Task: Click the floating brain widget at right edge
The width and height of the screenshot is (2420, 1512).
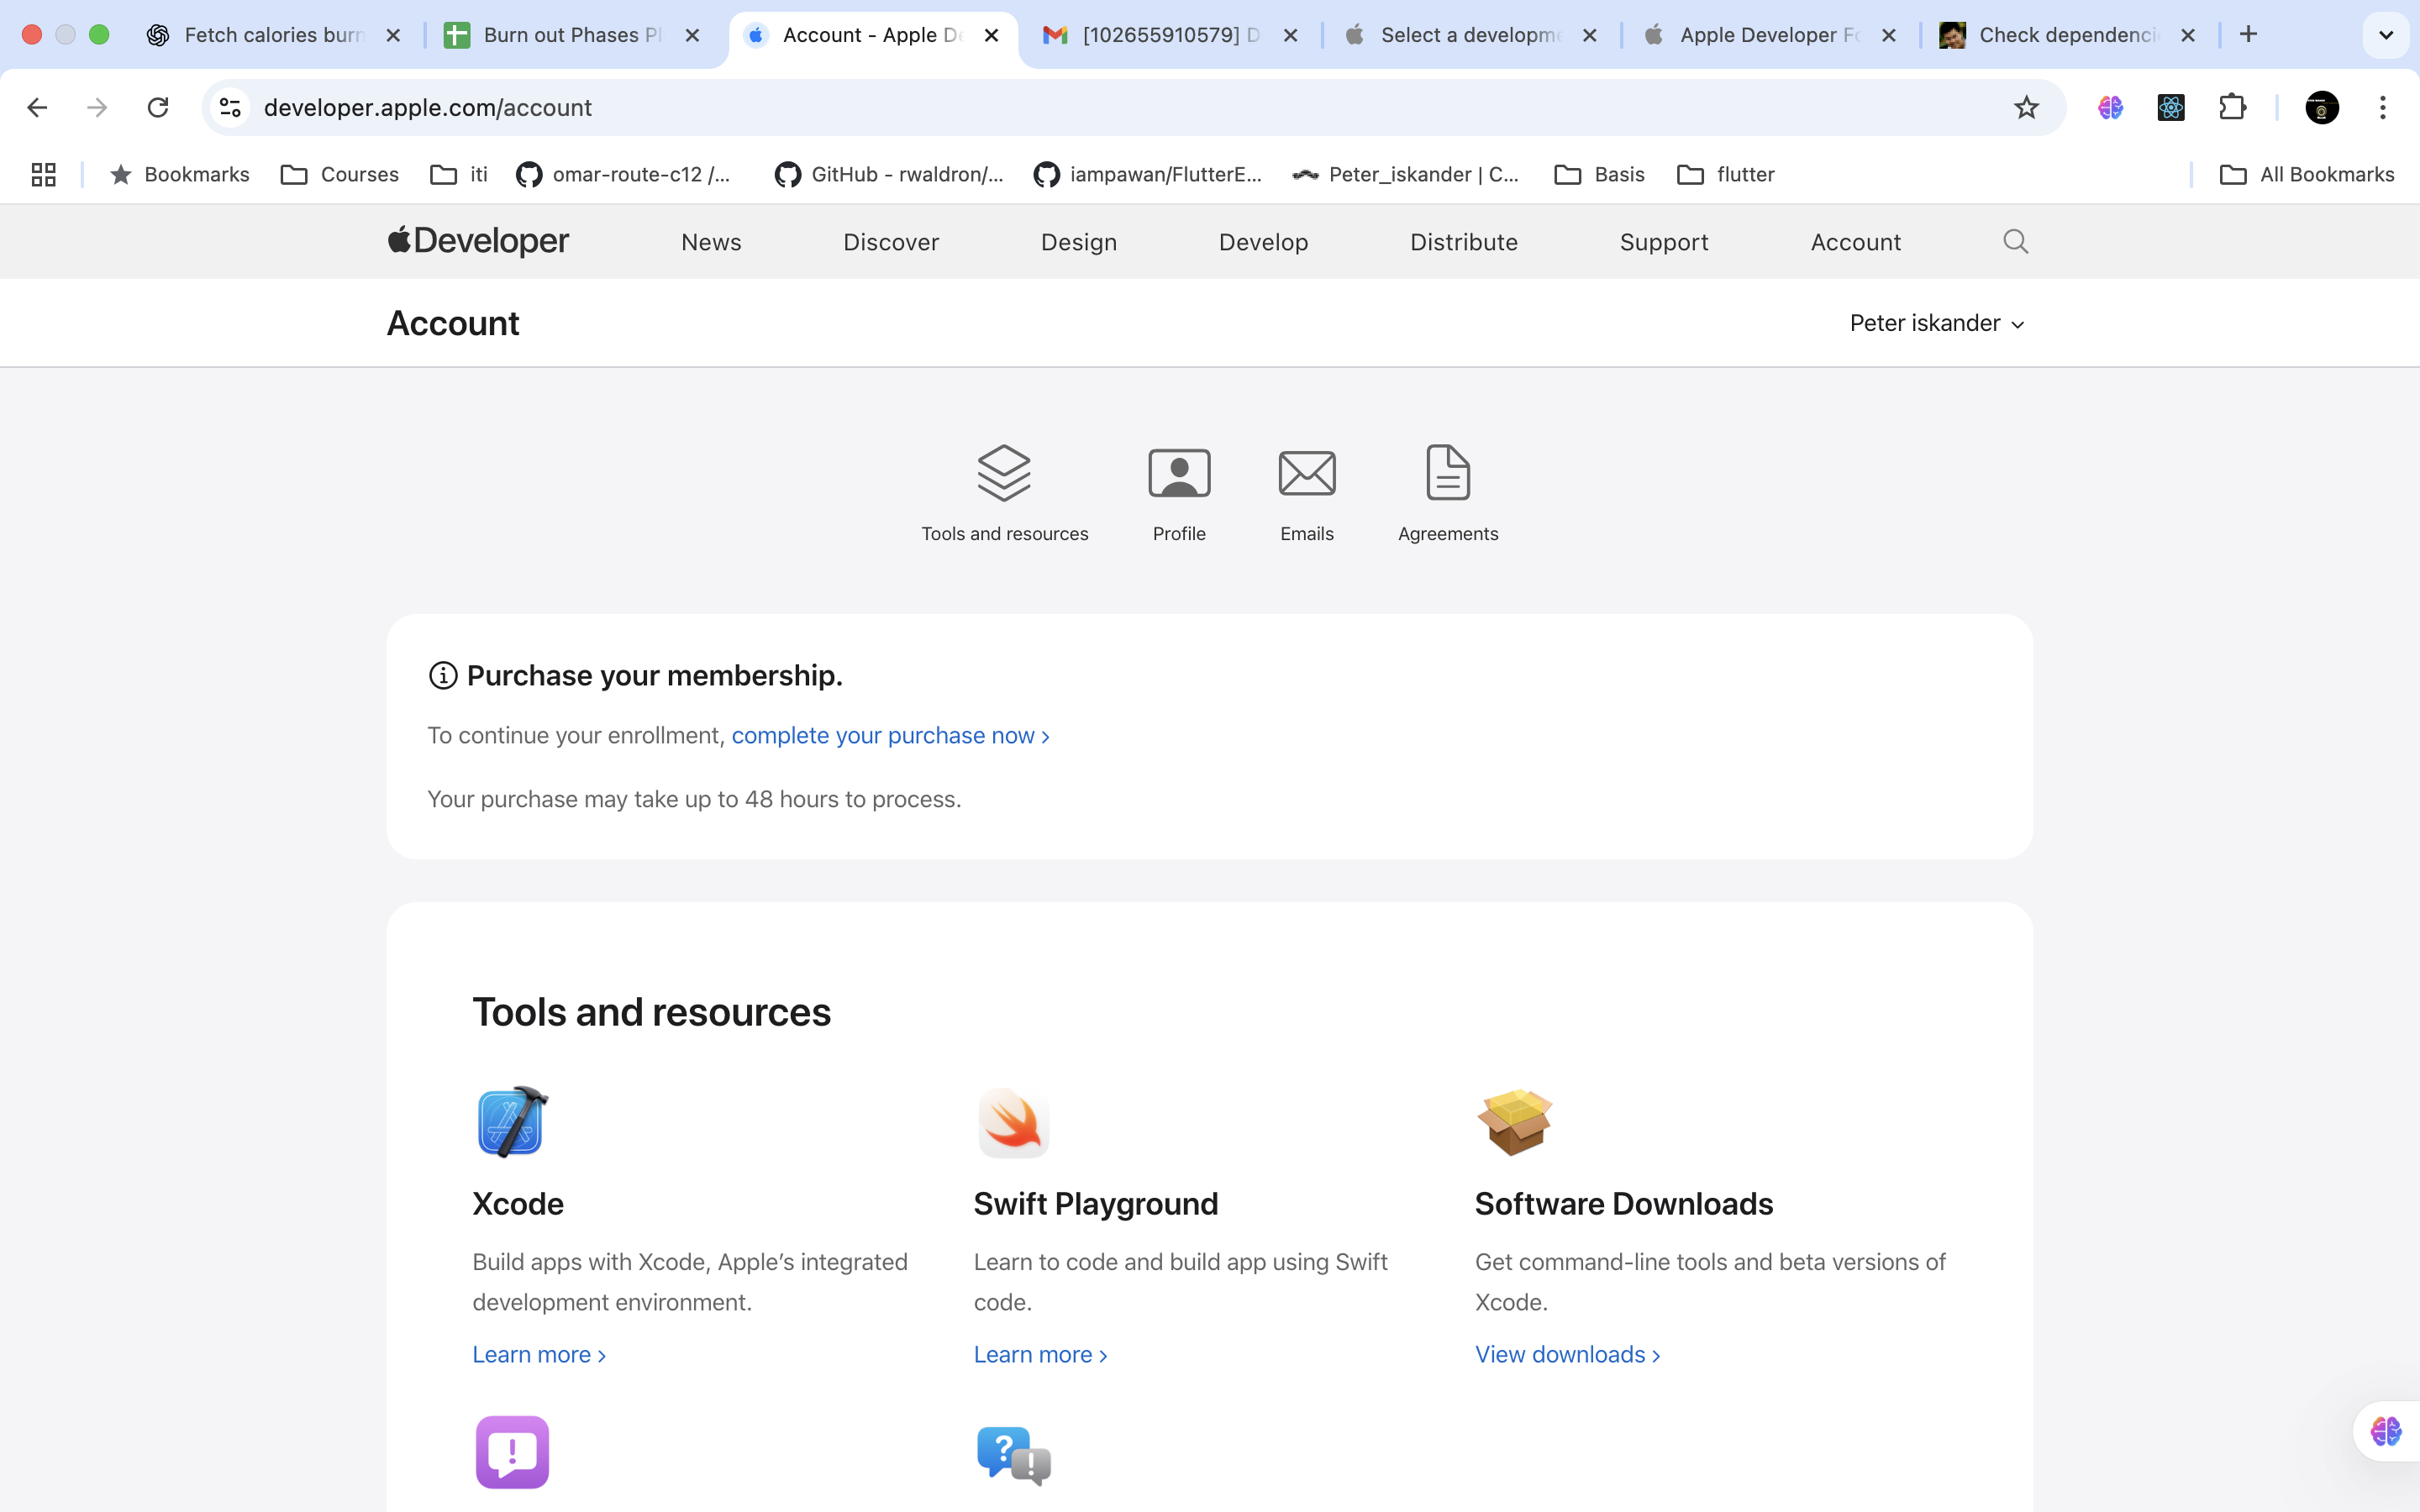Action: [x=2386, y=1431]
